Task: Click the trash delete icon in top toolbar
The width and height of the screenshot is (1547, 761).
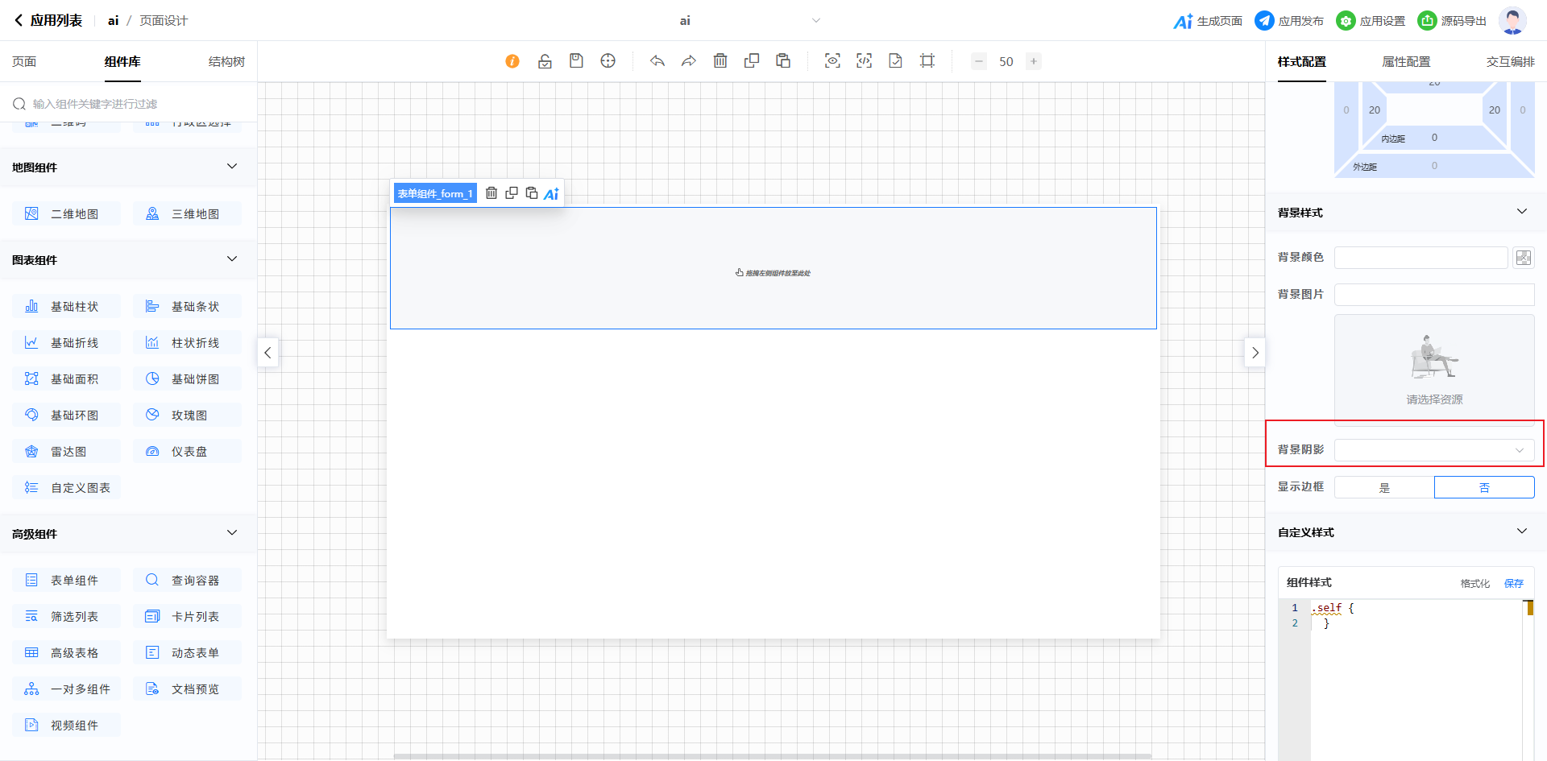Action: click(720, 61)
